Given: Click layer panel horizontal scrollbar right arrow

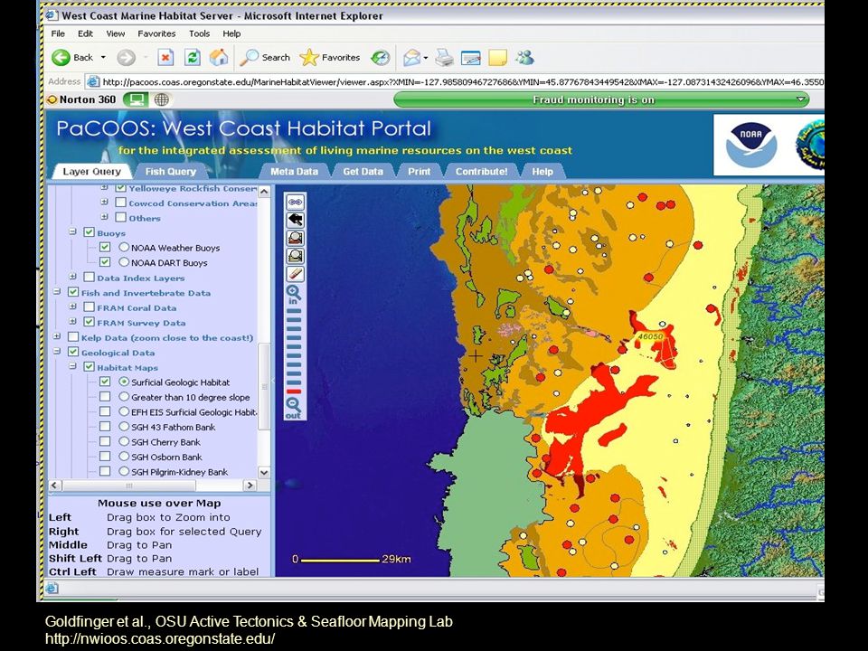Looking at the screenshot, I should point(250,485).
